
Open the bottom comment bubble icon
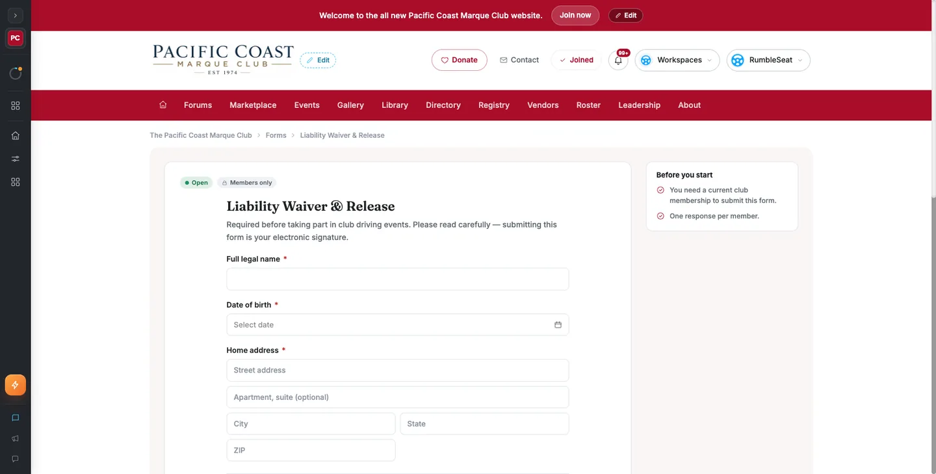[16, 458]
